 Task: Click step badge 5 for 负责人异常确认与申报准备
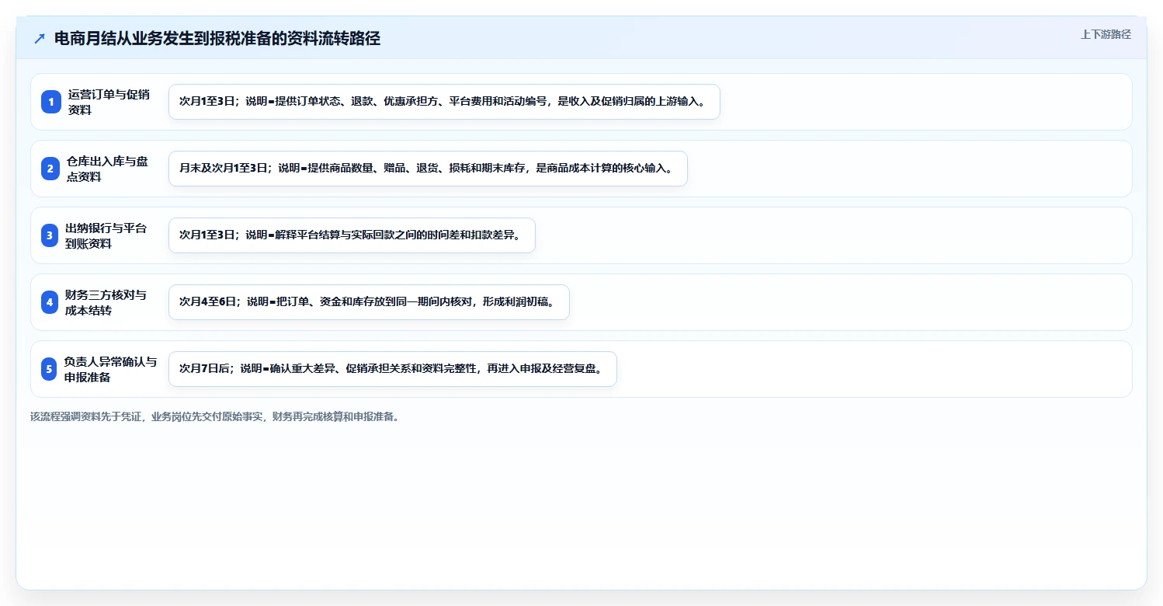pos(50,369)
